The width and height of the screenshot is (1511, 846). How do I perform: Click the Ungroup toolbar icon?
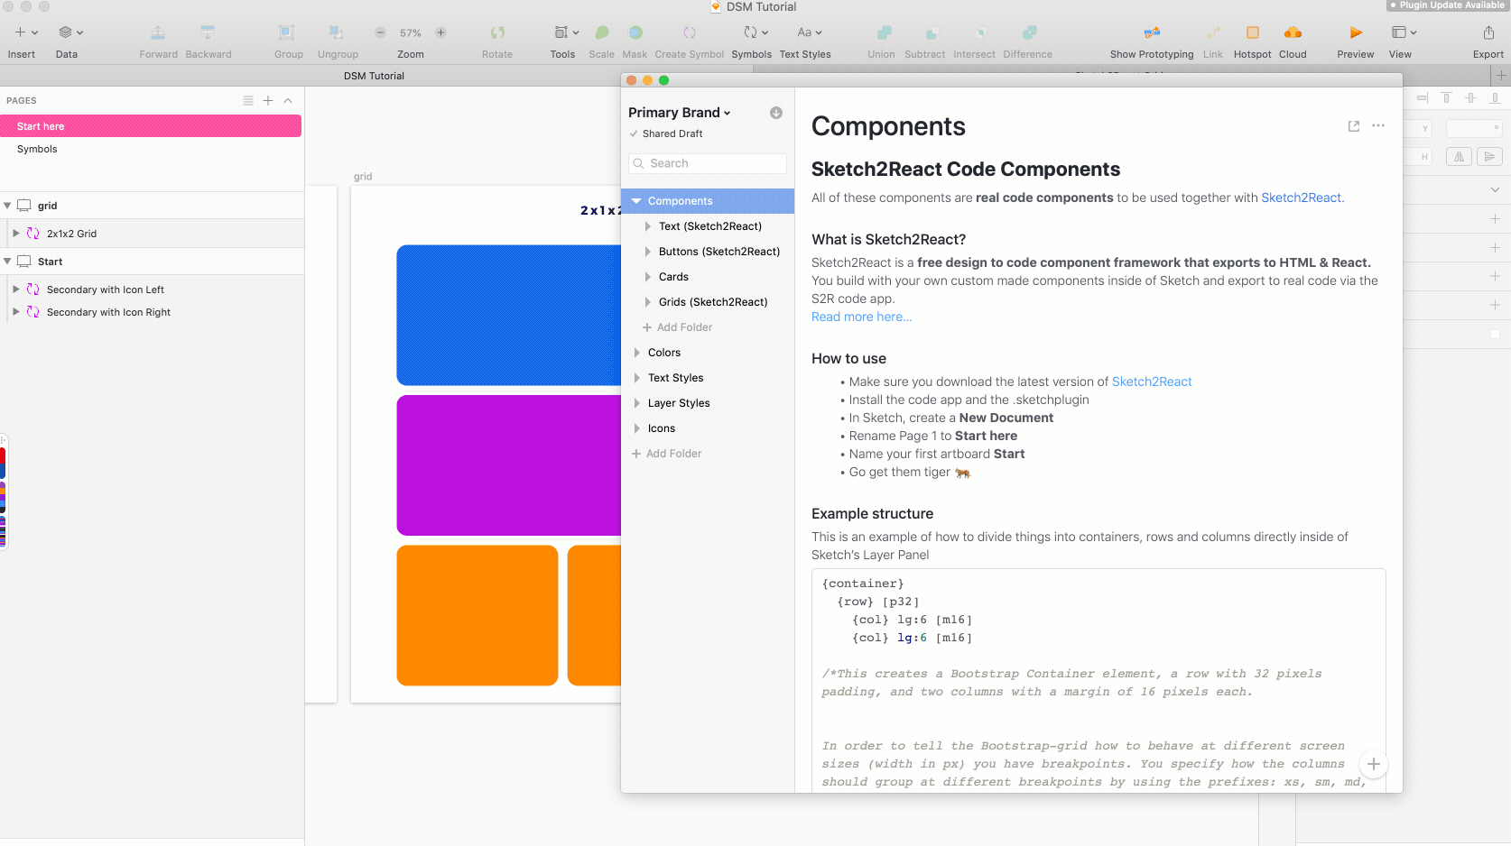(x=337, y=32)
